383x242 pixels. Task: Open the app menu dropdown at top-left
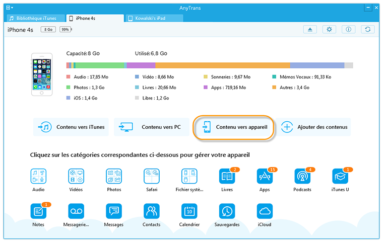[x=10, y=8]
